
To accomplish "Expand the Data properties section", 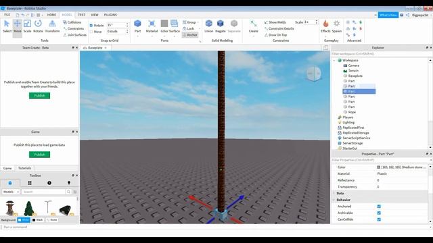I will click(334, 194).
